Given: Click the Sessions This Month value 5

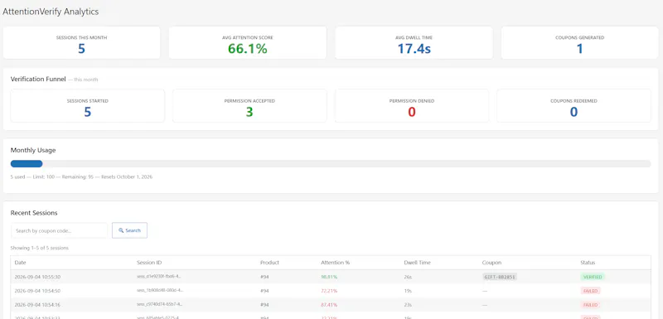Looking at the screenshot, I should pyautogui.click(x=81, y=49).
